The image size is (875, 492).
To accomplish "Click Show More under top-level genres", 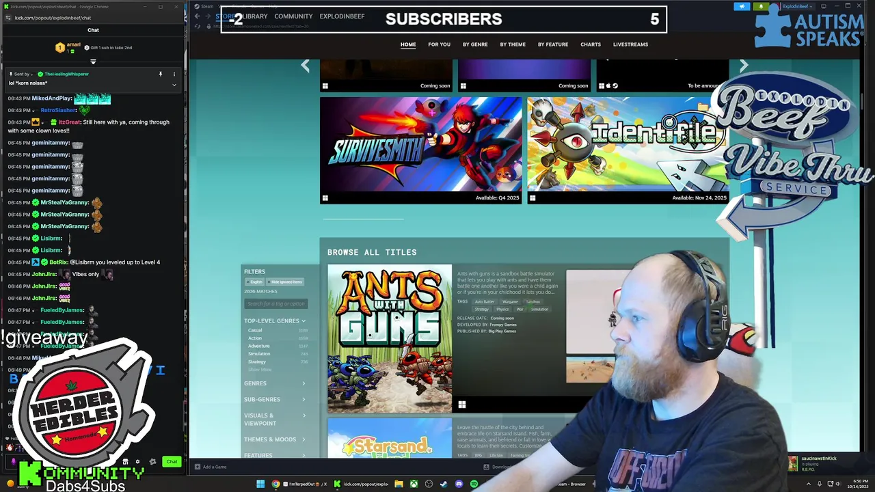I will coord(260,370).
